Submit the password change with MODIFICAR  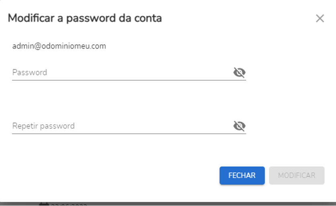(x=297, y=176)
